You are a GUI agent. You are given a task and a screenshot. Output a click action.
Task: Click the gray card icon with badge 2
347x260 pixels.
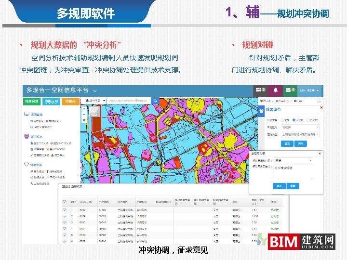tap(261, 90)
